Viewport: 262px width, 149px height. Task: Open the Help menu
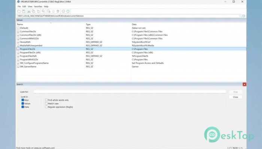[x=46, y=6]
